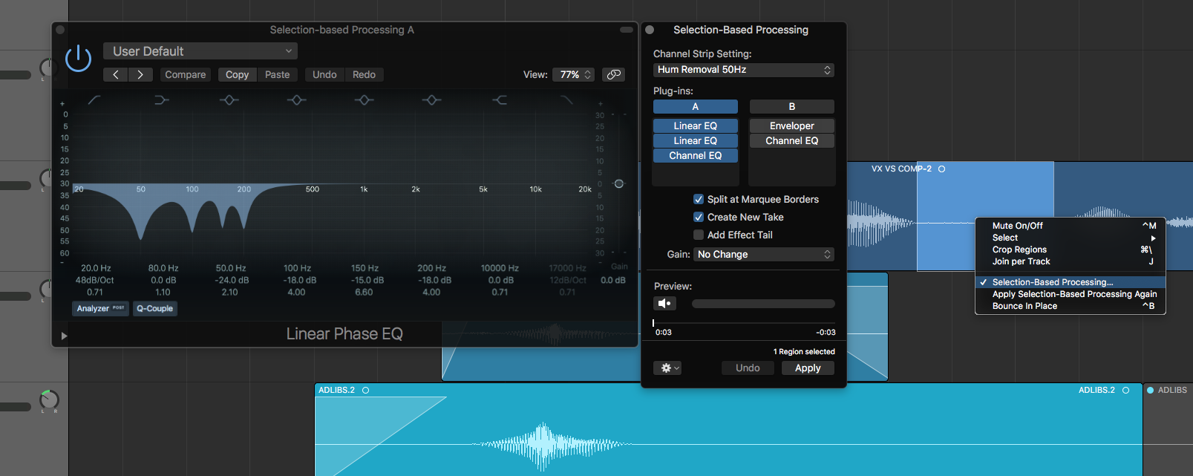This screenshot has width=1193, height=476.
Task: Click the preview speaker icon
Action: 664,303
